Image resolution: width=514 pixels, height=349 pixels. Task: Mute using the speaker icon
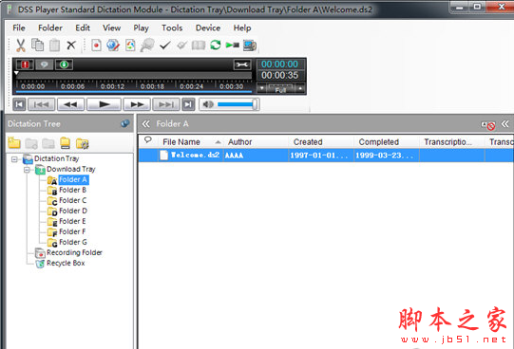pyautogui.click(x=208, y=104)
